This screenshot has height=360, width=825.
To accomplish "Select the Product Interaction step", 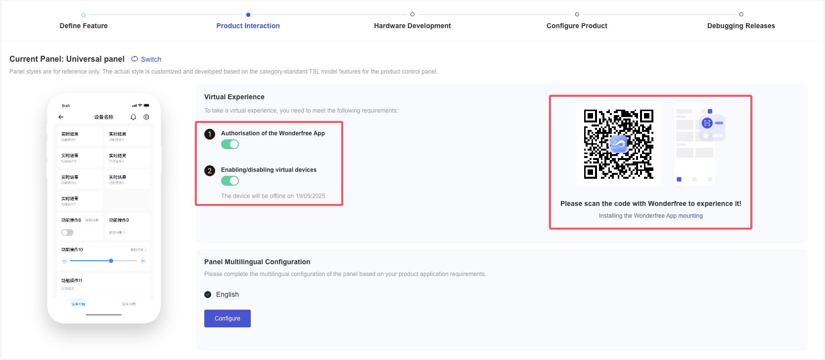I will [248, 26].
